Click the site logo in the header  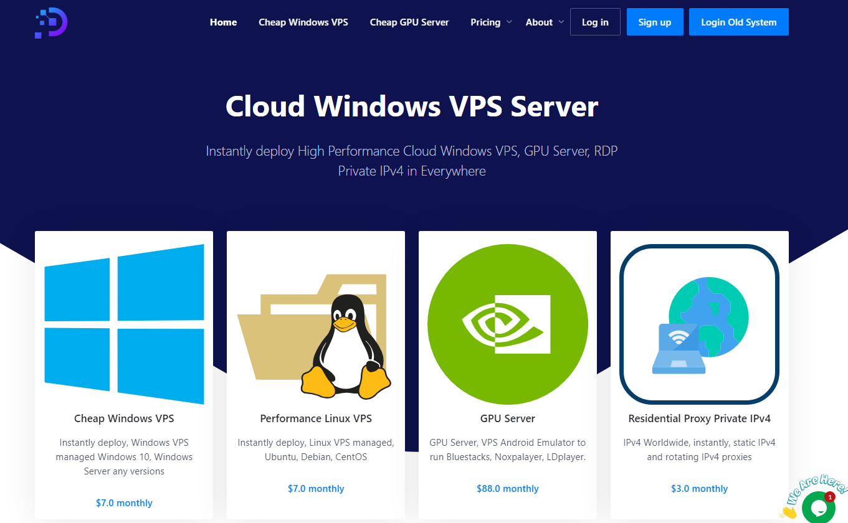pos(51,22)
